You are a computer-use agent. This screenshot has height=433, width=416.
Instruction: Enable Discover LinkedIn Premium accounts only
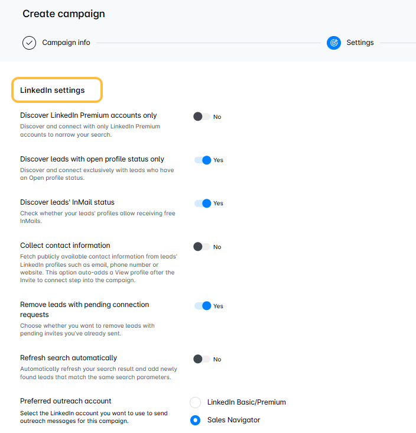(x=202, y=117)
